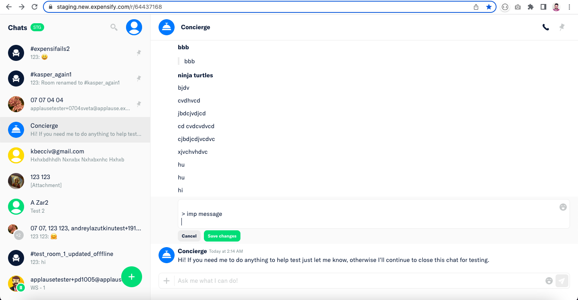Open the 123 123 attachment chat
Viewport: 578px width, 300px height.
point(75,181)
